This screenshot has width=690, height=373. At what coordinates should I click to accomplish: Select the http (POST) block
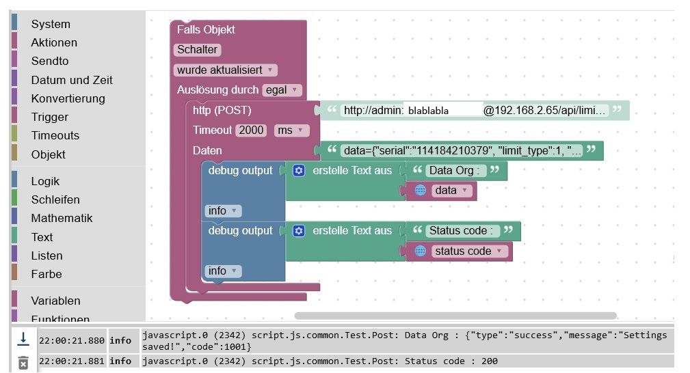coord(222,110)
